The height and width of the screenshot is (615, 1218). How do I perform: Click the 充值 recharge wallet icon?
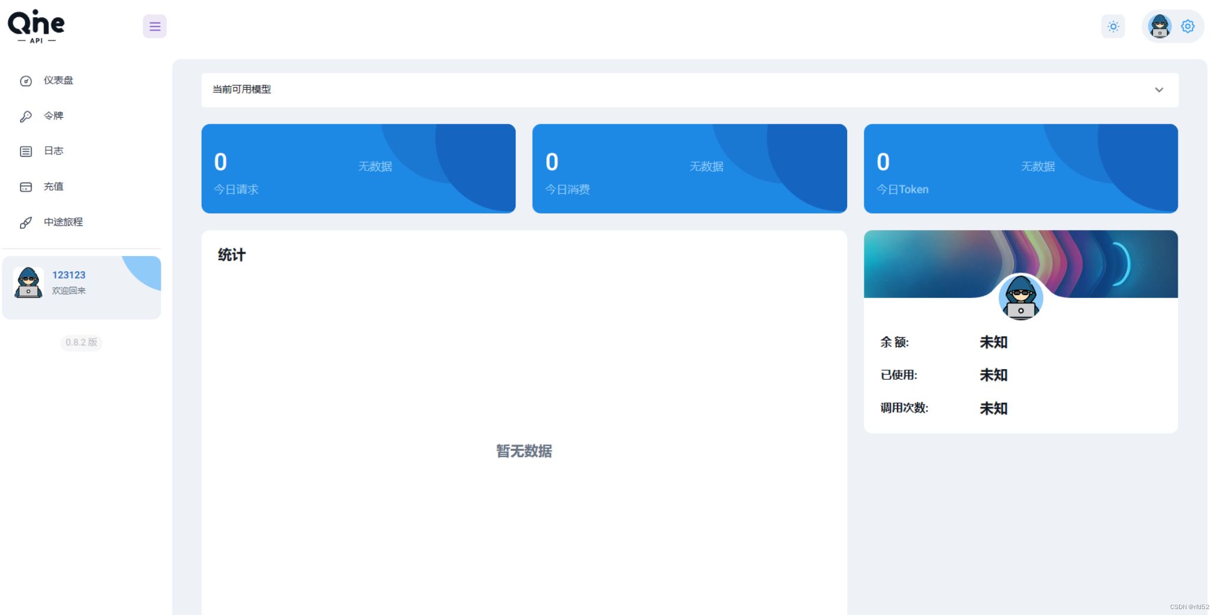pos(26,187)
